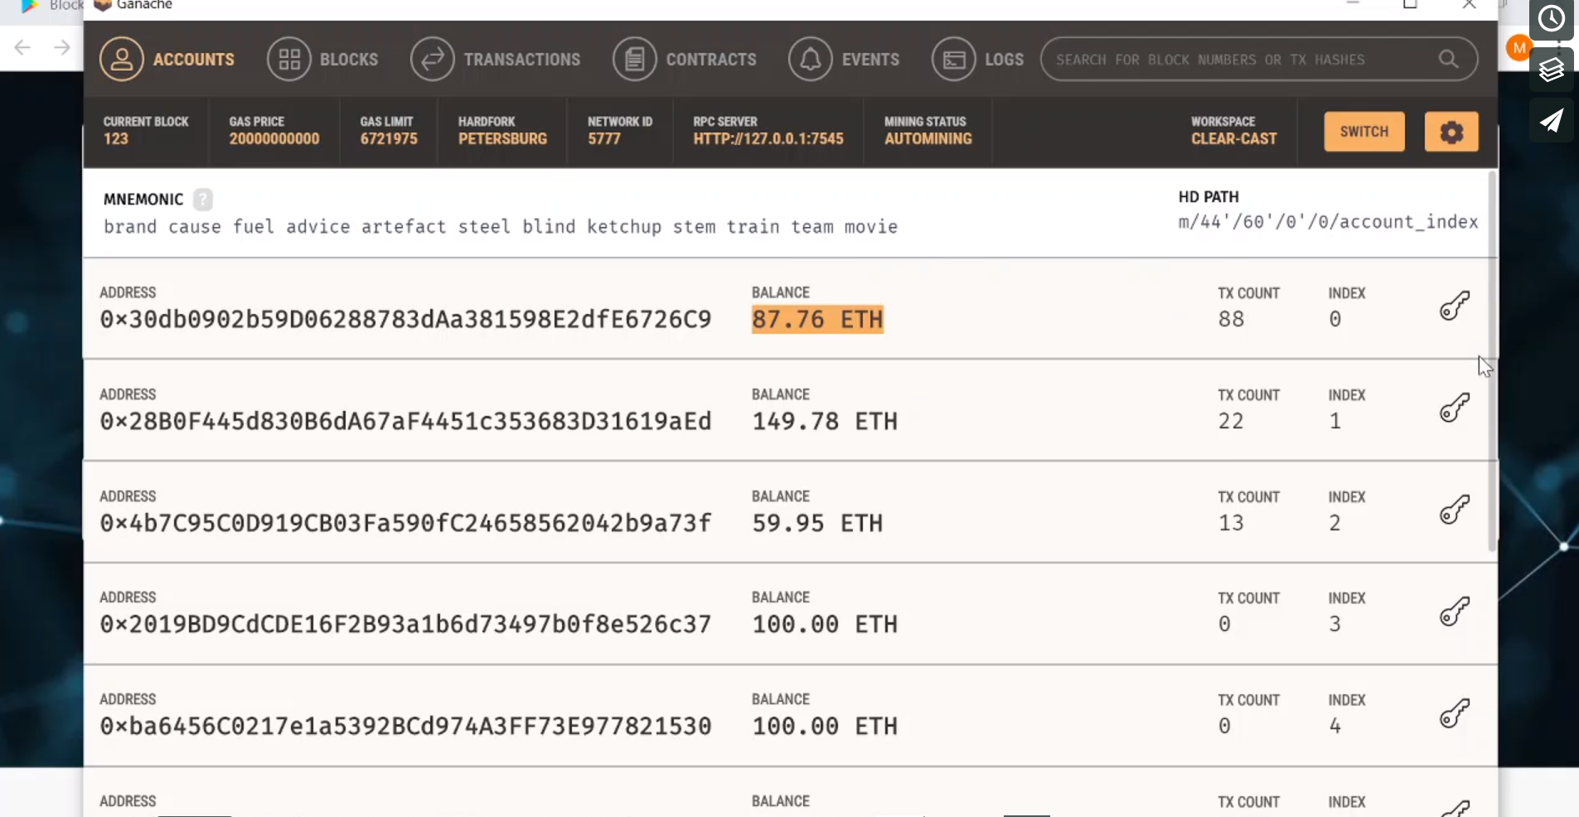Click the paper plane send icon
Viewport: 1579px width, 817px height.
1552,121
